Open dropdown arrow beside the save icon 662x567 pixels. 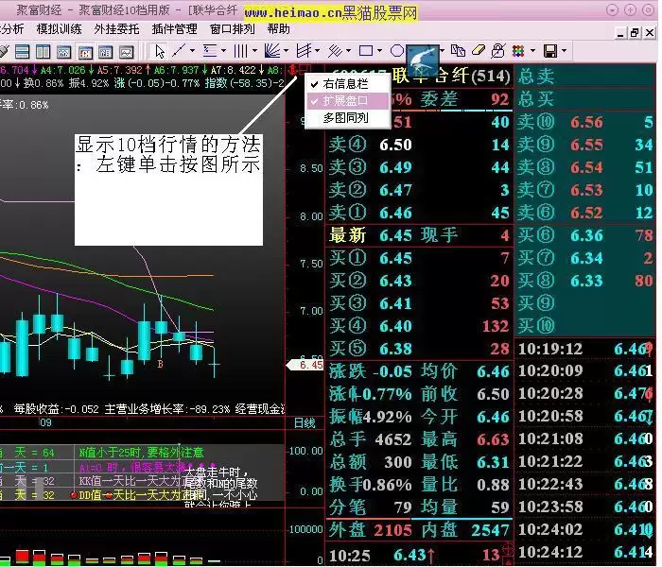click(x=565, y=50)
